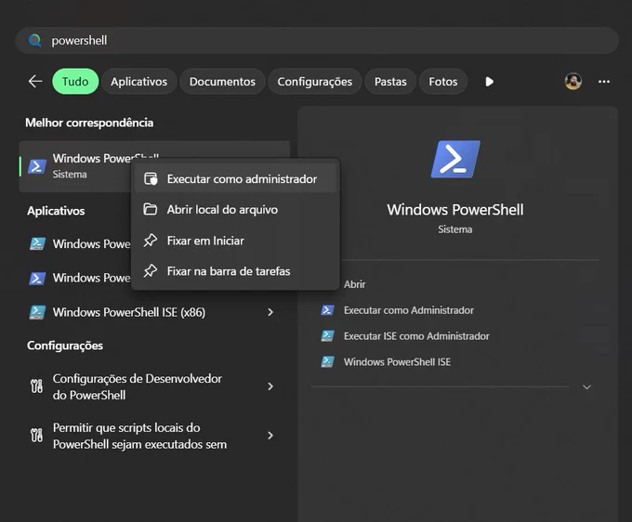
Task: Go back using the left arrow
Action: pyautogui.click(x=35, y=82)
